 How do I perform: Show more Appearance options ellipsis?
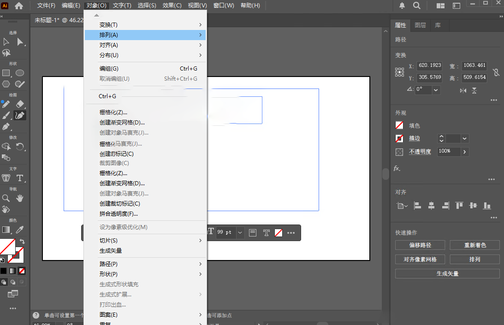click(x=492, y=179)
